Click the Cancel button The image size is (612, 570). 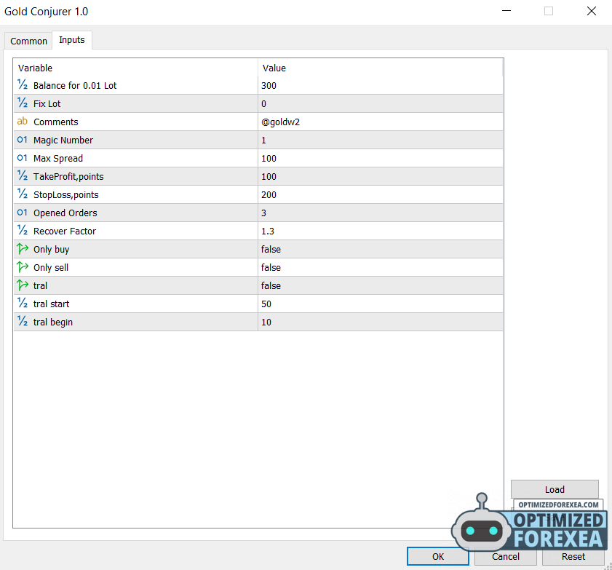point(506,556)
